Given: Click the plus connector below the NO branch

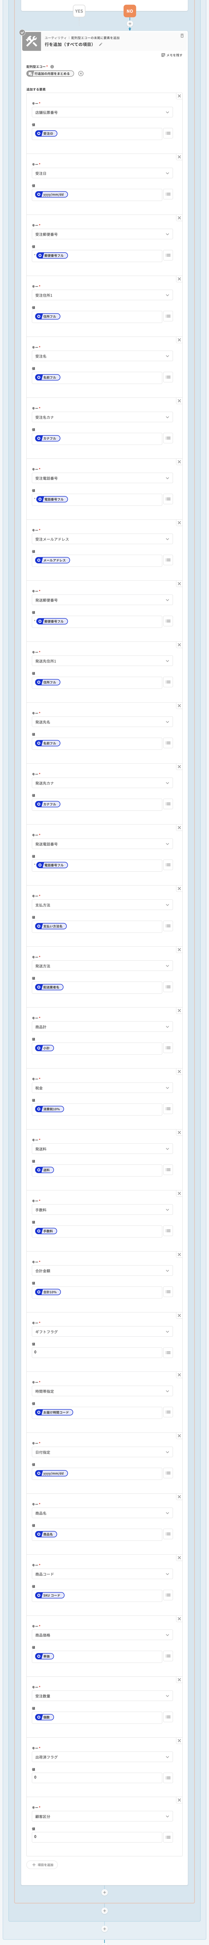Looking at the screenshot, I should 129,23.
